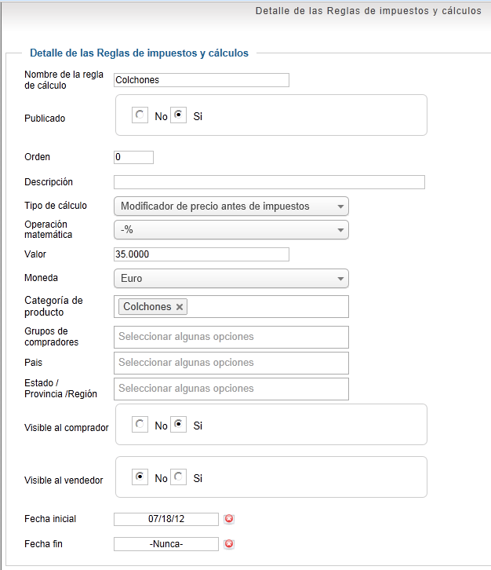Clear the Fecha inicial date with red icon
Screen dimensions: 491x570
coord(229,519)
